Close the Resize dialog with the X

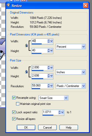(86, 6)
